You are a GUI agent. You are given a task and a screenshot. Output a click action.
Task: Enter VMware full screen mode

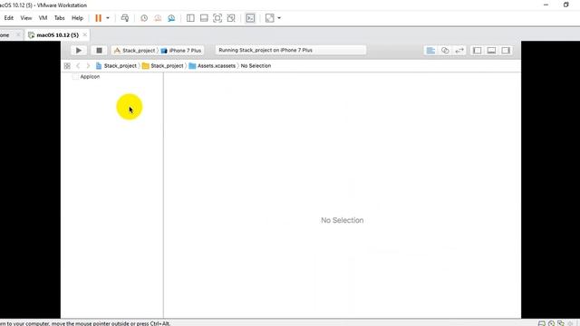(217, 18)
